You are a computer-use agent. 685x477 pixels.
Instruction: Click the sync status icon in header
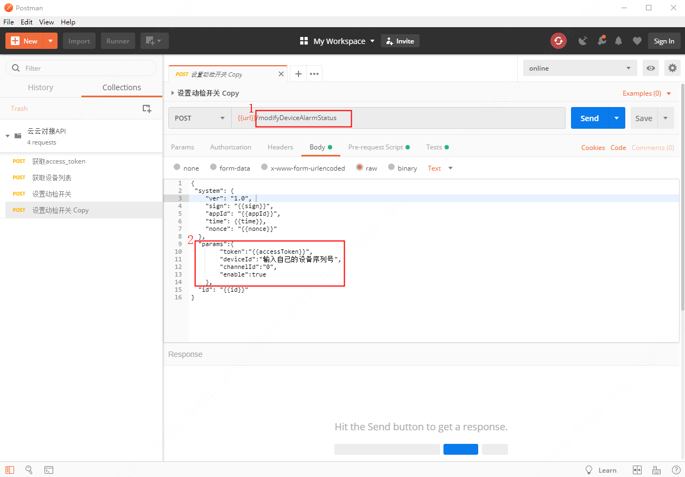(x=558, y=41)
